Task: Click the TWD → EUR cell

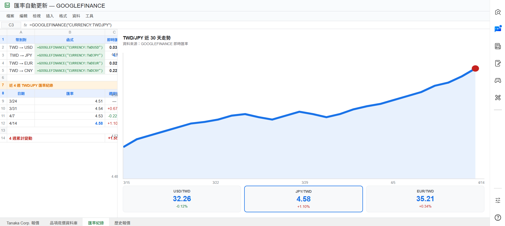Action: [x=21, y=63]
